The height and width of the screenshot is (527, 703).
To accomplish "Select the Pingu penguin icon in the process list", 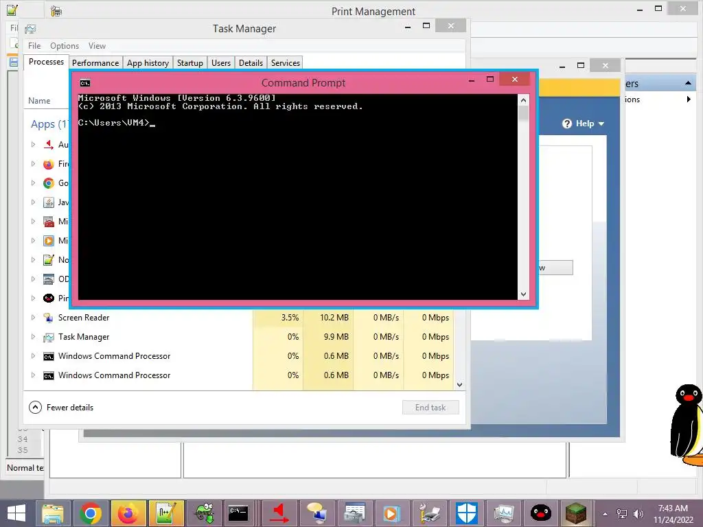I will click(x=49, y=298).
